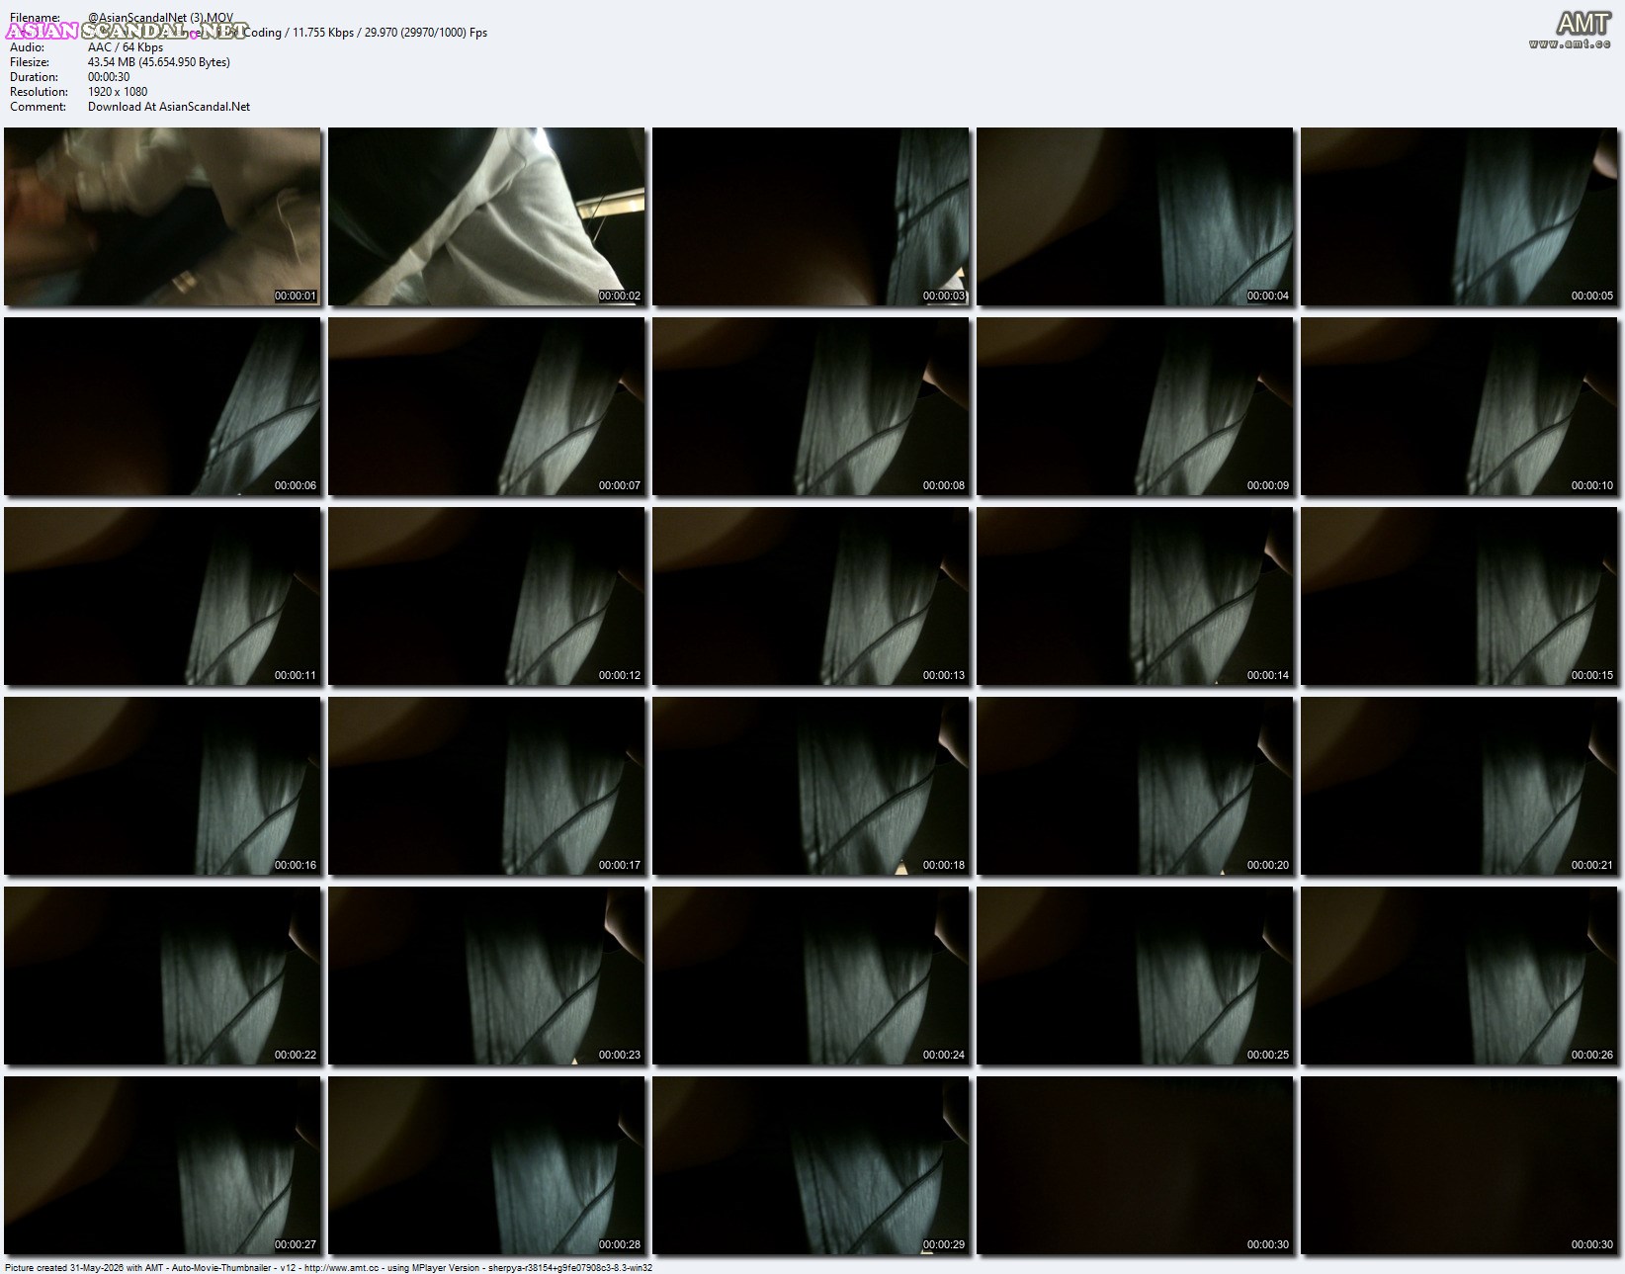Open the frame at 00:00:03
Viewport: 1625px width, 1274px height.
(x=811, y=216)
